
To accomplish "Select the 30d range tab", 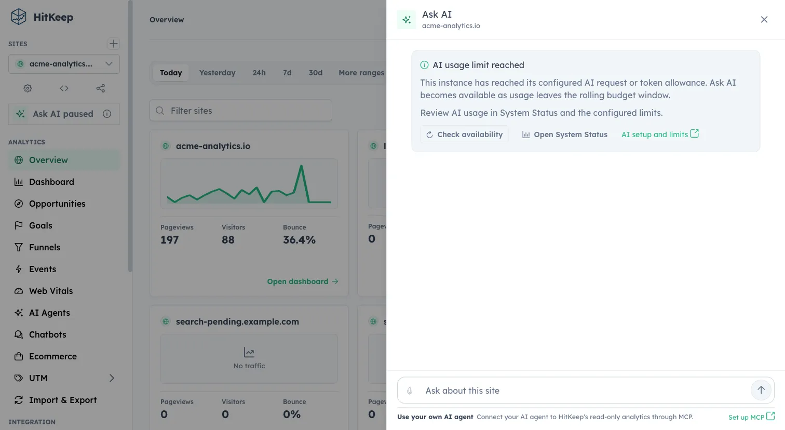I will (316, 73).
